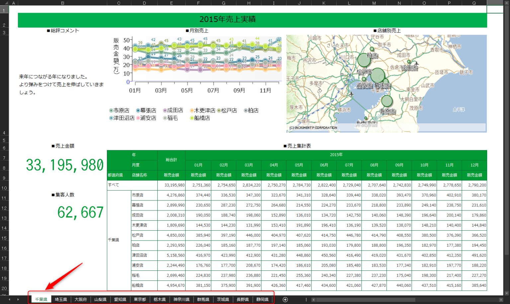Click the 市原店 legend color marker
Viewport: 510px width, 304px height.
point(111,111)
